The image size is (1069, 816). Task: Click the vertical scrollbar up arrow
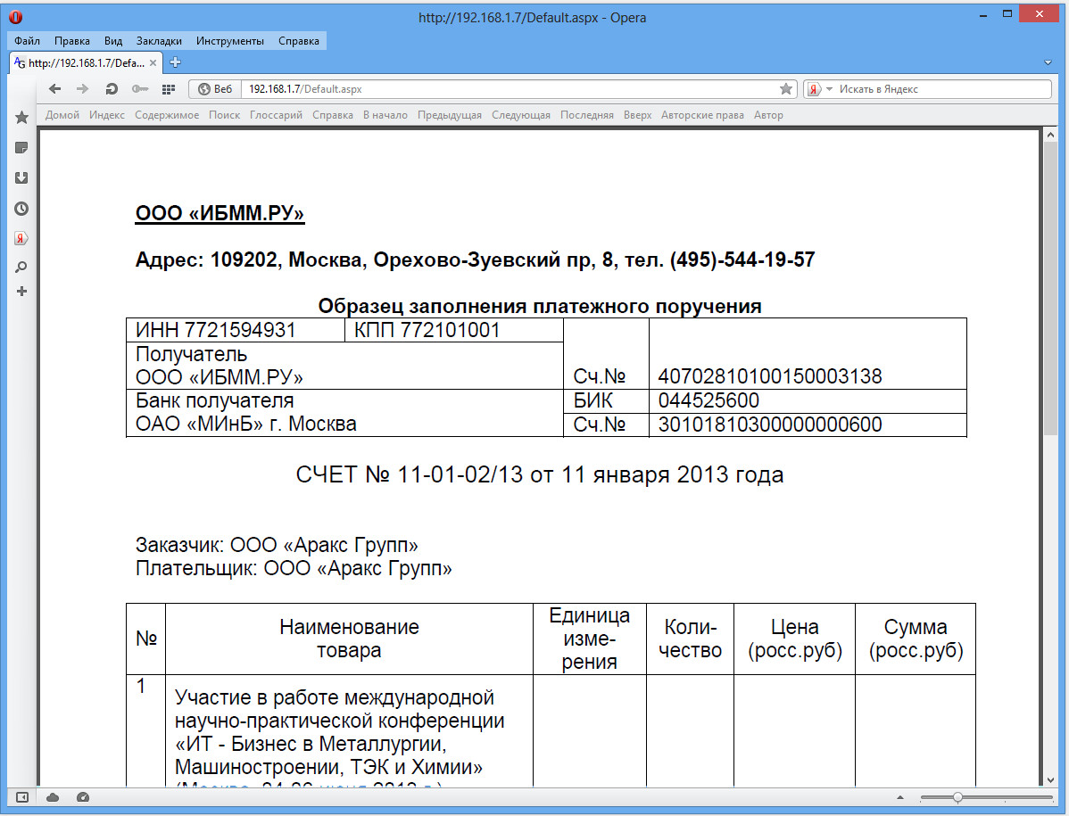click(1050, 136)
